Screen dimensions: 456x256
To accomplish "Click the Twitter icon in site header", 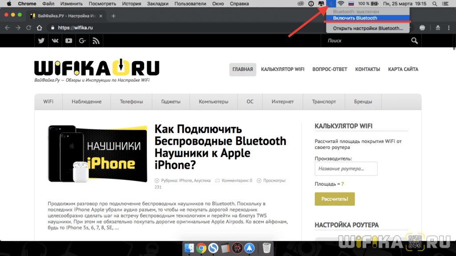I will click(x=41, y=41).
